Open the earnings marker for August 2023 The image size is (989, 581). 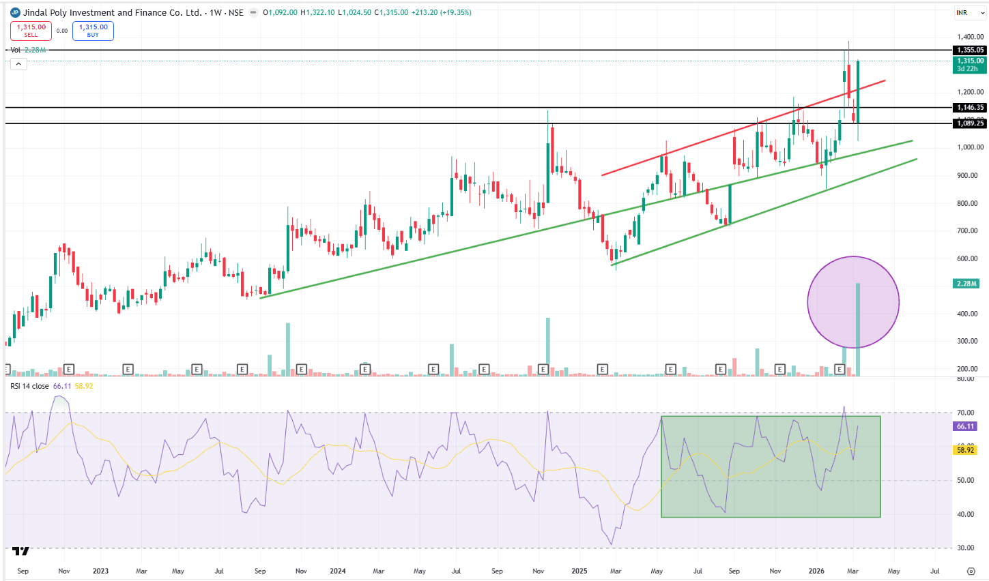[242, 370]
